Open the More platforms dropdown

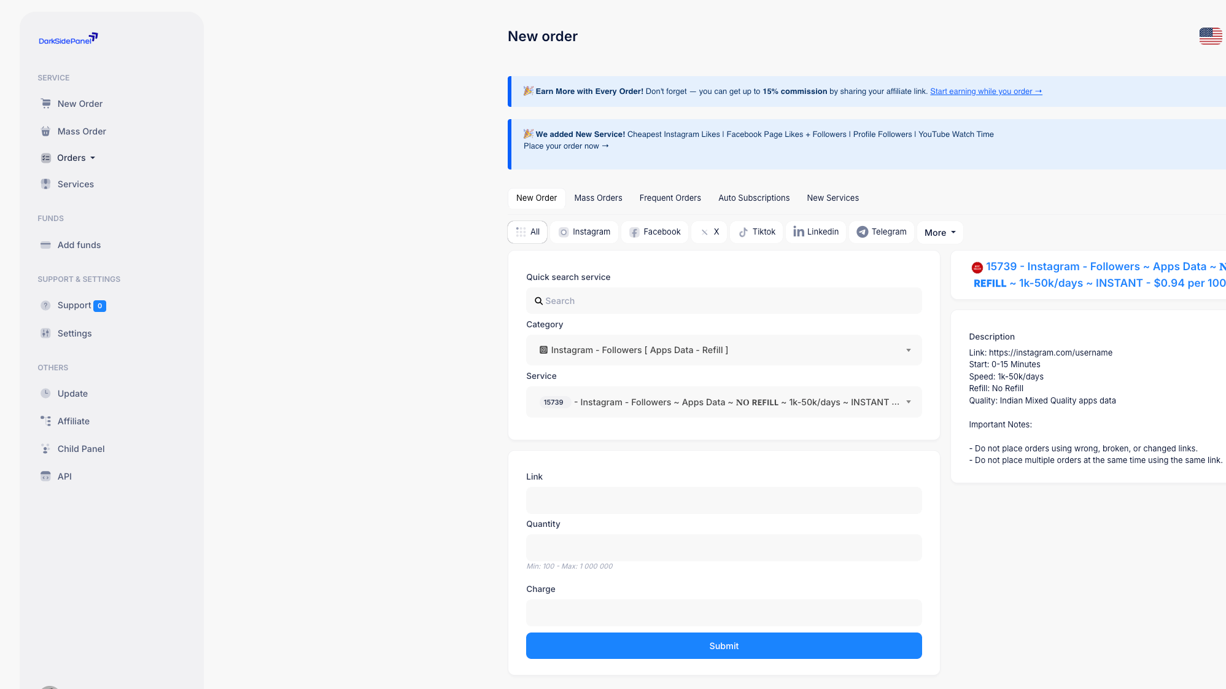click(x=939, y=233)
